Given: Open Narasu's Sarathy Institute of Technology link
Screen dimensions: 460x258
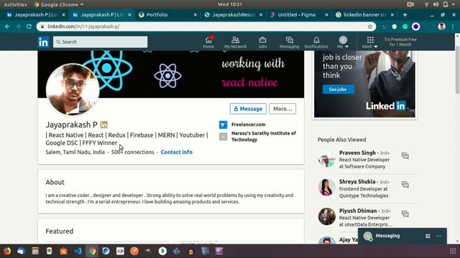Looking at the screenshot, I should pos(264,136).
